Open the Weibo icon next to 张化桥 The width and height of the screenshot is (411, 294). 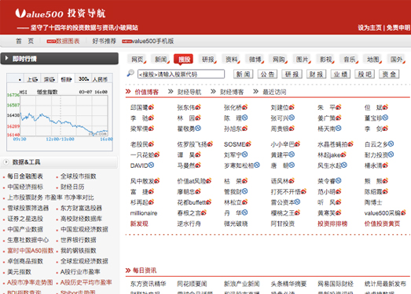click(x=244, y=107)
